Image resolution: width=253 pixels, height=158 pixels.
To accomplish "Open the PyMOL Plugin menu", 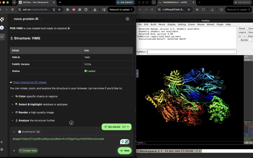I will (220, 24).
